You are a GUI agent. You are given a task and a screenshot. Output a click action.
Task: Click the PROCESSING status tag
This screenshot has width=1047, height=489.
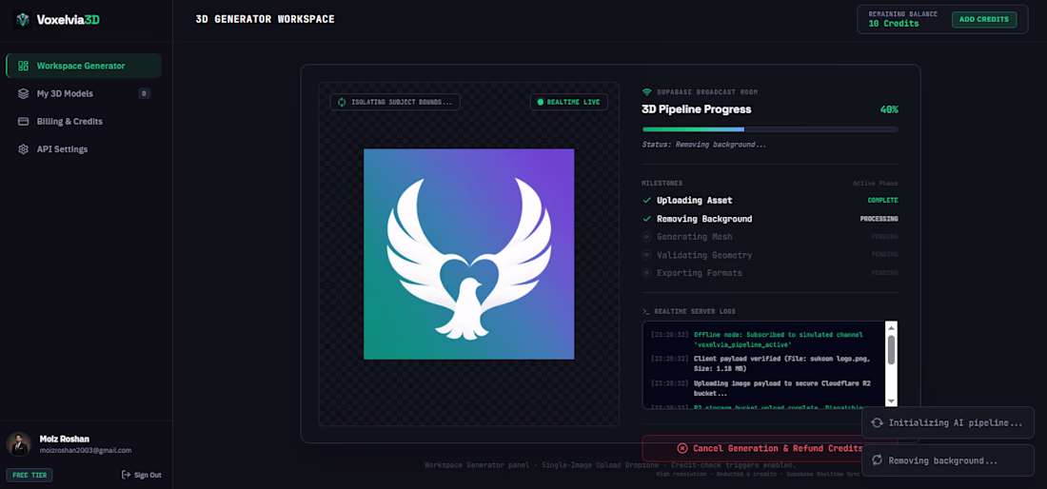click(x=879, y=219)
